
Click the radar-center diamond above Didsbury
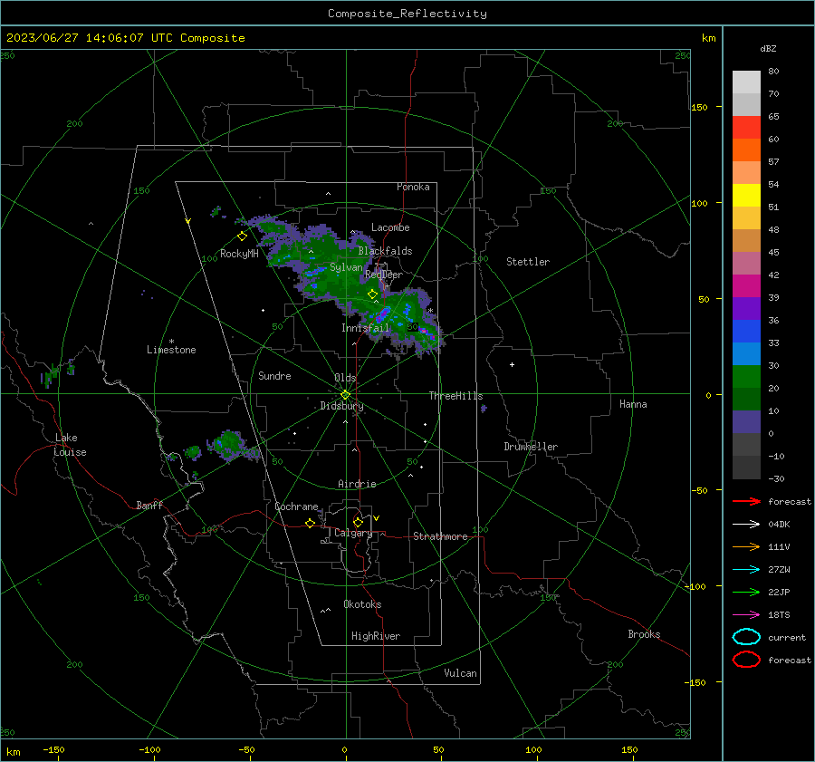pos(345,394)
